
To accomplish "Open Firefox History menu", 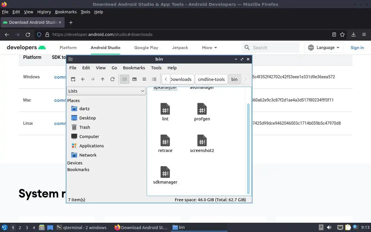I will pos(44,12).
